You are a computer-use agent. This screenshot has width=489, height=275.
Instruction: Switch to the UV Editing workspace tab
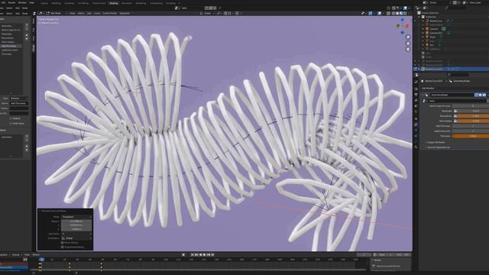coord(83,3)
